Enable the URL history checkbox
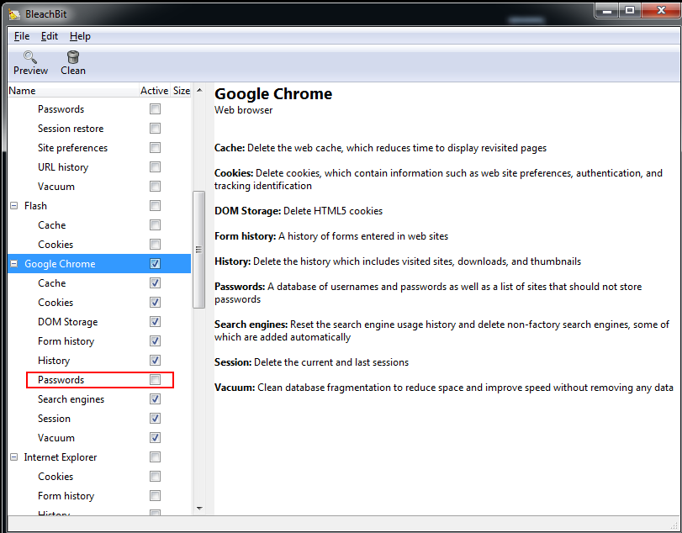The height and width of the screenshot is (533, 682). pos(155,167)
